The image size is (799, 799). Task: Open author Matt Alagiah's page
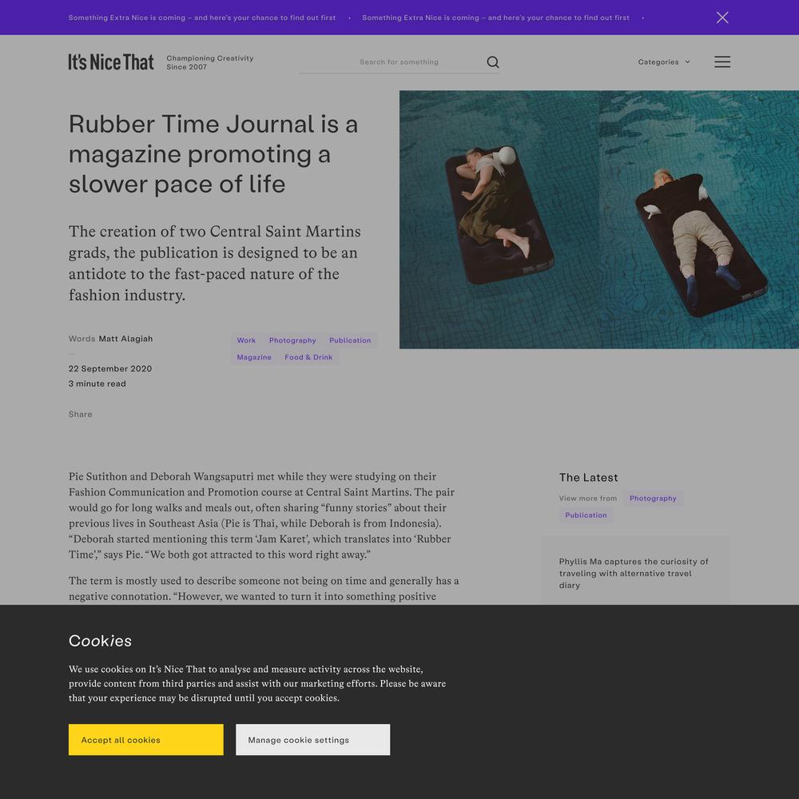[125, 339]
